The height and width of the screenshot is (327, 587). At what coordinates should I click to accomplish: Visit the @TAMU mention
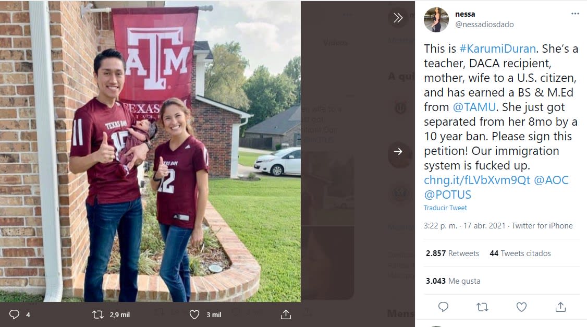(472, 107)
